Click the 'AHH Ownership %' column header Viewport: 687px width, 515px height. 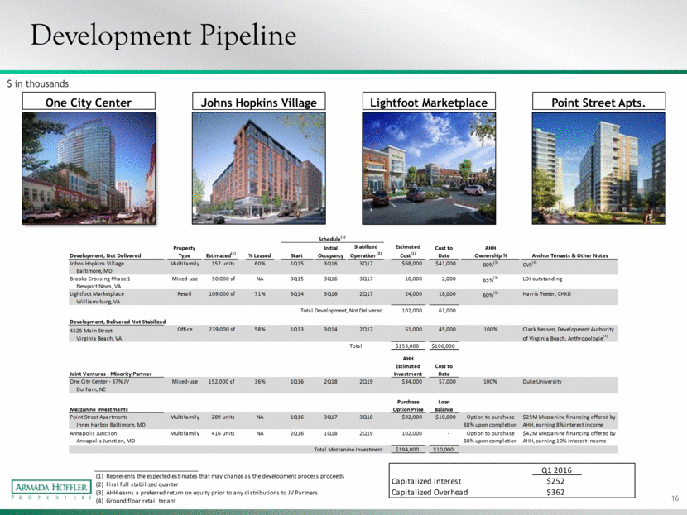click(491, 251)
